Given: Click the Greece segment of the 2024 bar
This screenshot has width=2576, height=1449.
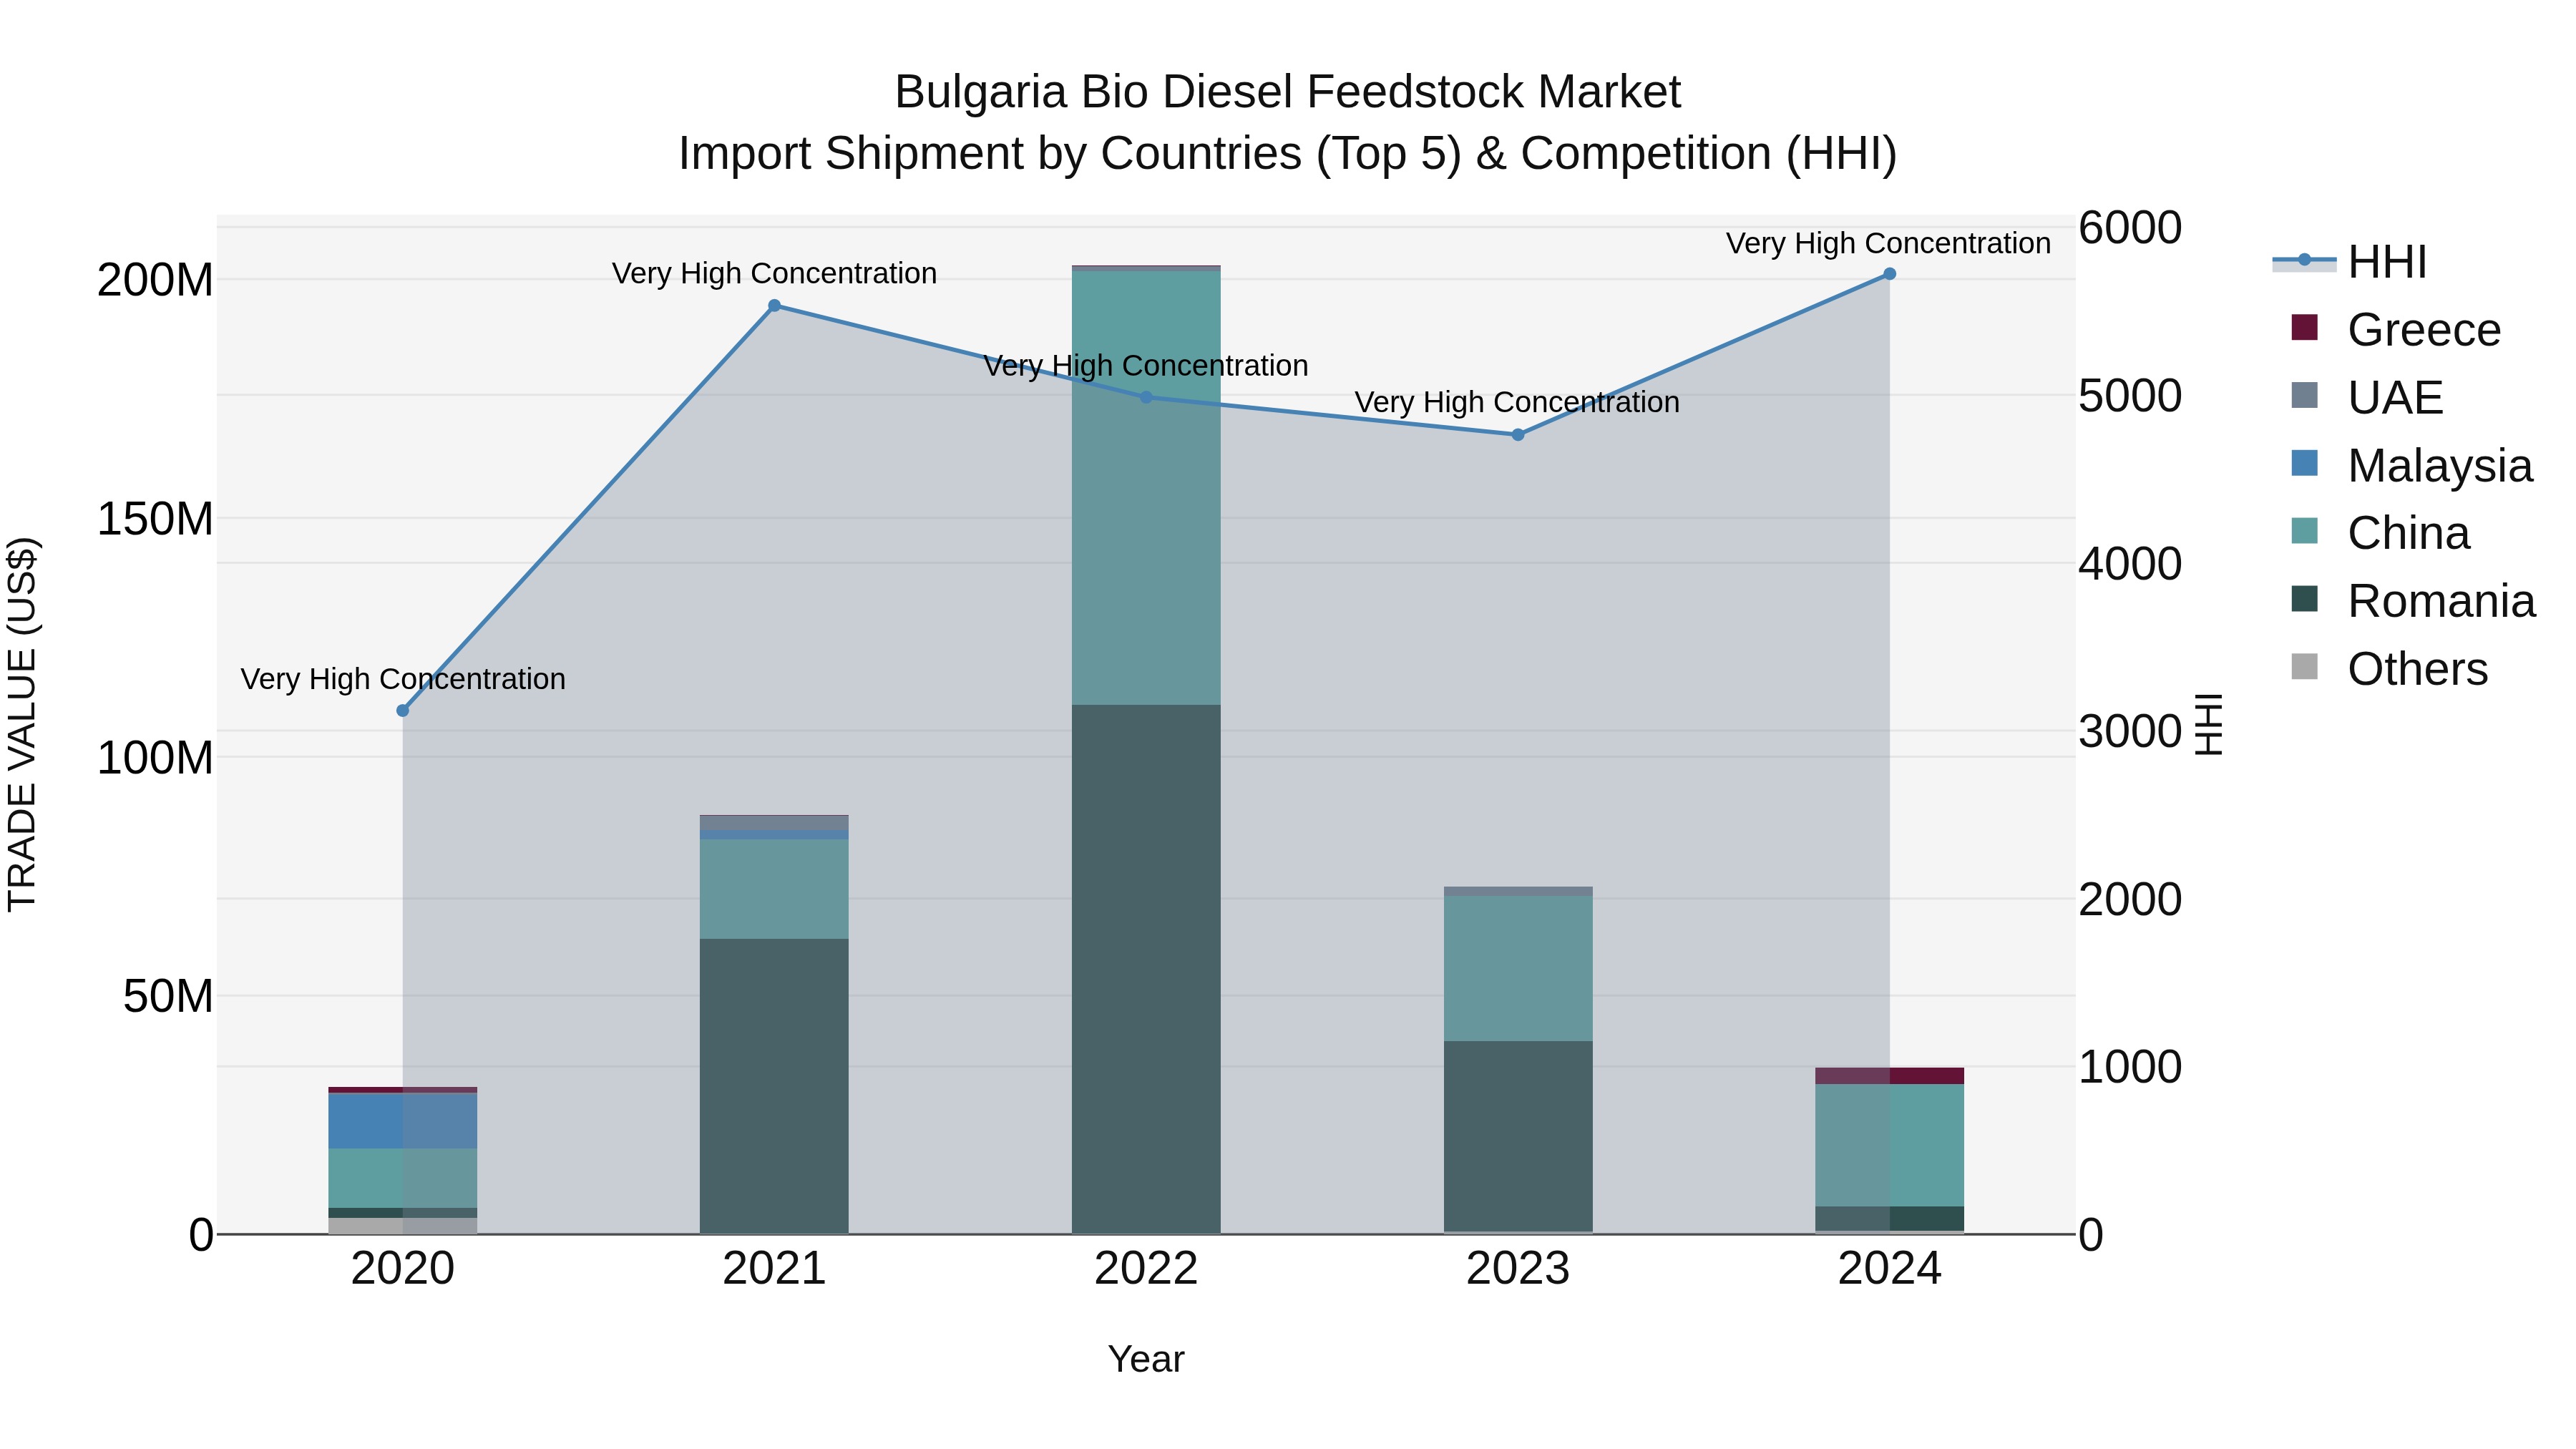Looking at the screenshot, I should [x=1889, y=1076].
